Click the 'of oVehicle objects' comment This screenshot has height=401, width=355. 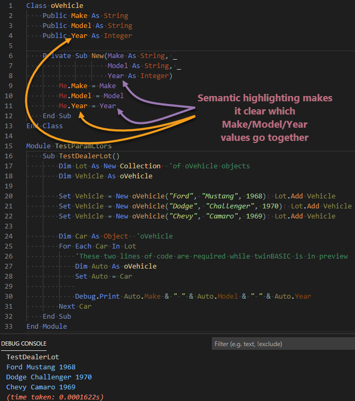210,166
